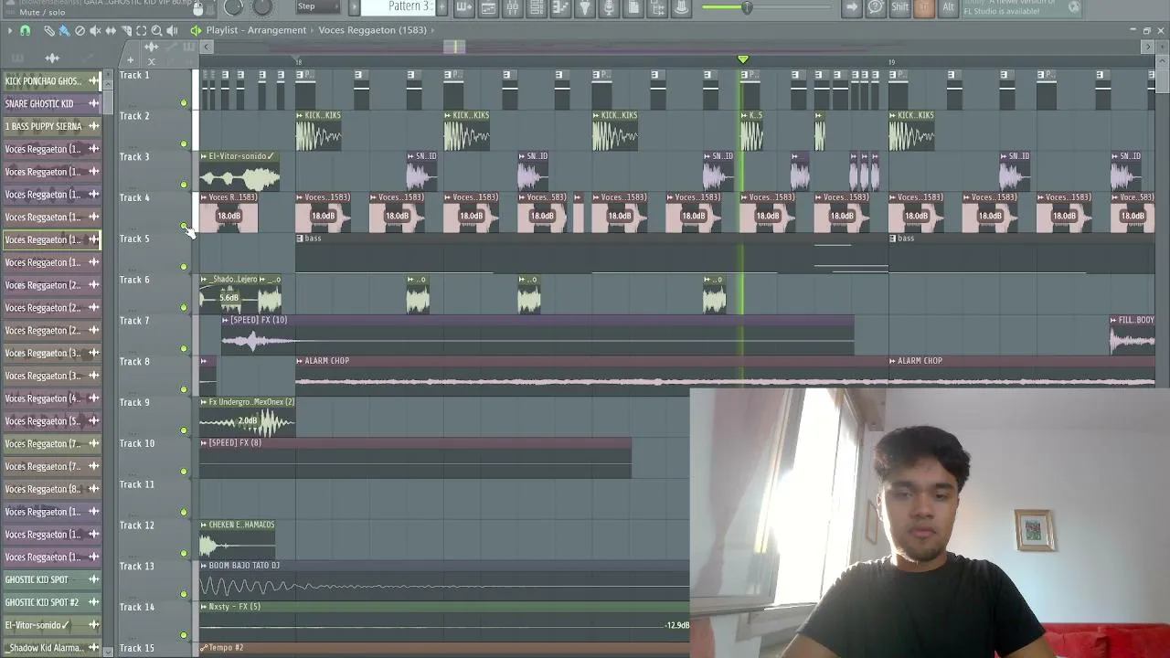Click the waveform icon on KICK PONCHAO clip

[x=93, y=80]
